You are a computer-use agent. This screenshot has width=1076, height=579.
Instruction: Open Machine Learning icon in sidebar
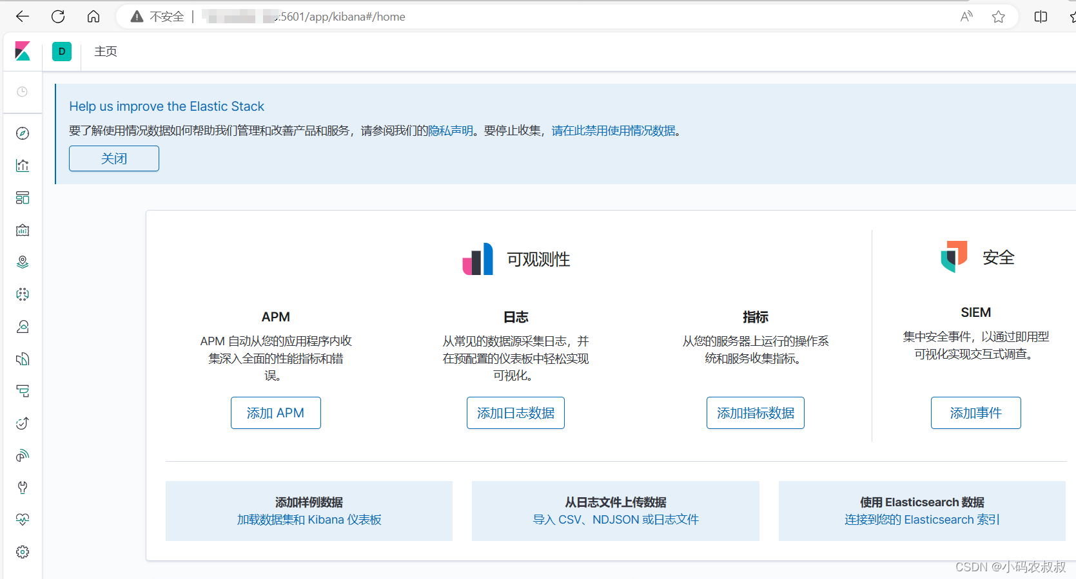[23, 294]
